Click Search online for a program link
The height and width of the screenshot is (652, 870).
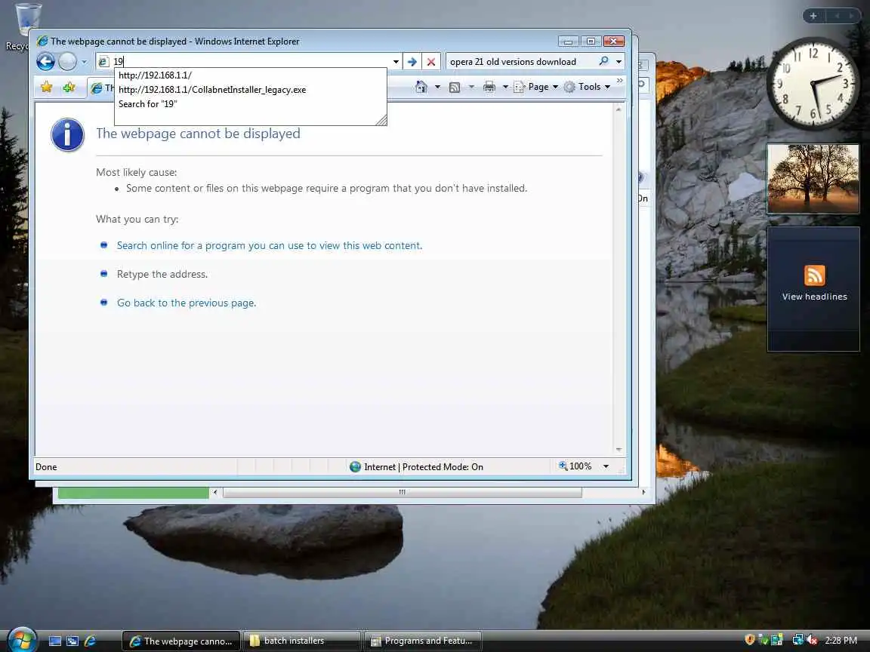269,245
